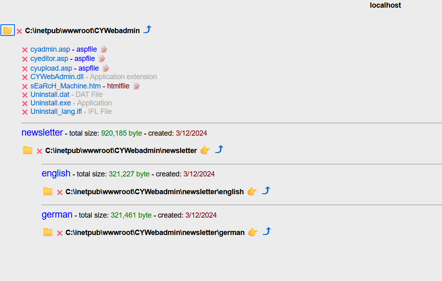Click the pointing hand icon on the german path
The image size is (442, 281).
(253, 232)
